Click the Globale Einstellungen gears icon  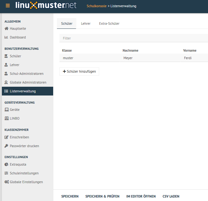pyautogui.click(x=7, y=182)
